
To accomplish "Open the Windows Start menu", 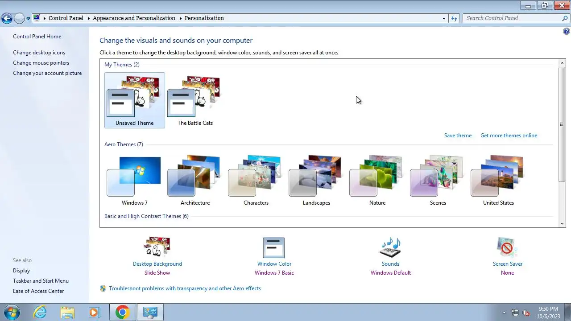I will (x=11, y=312).
